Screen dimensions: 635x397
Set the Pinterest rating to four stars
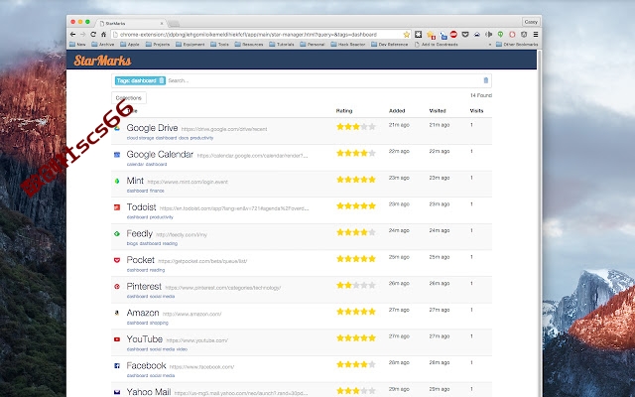pos(364,285)
